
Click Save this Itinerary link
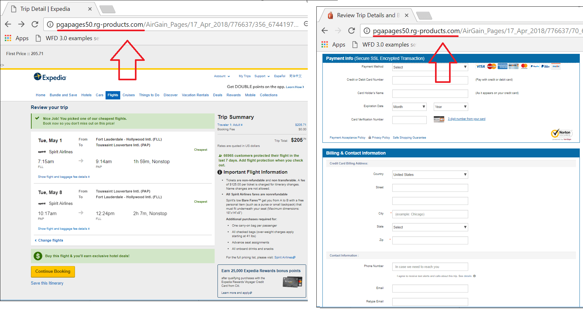pyautogui.click(x=47, y=283)
